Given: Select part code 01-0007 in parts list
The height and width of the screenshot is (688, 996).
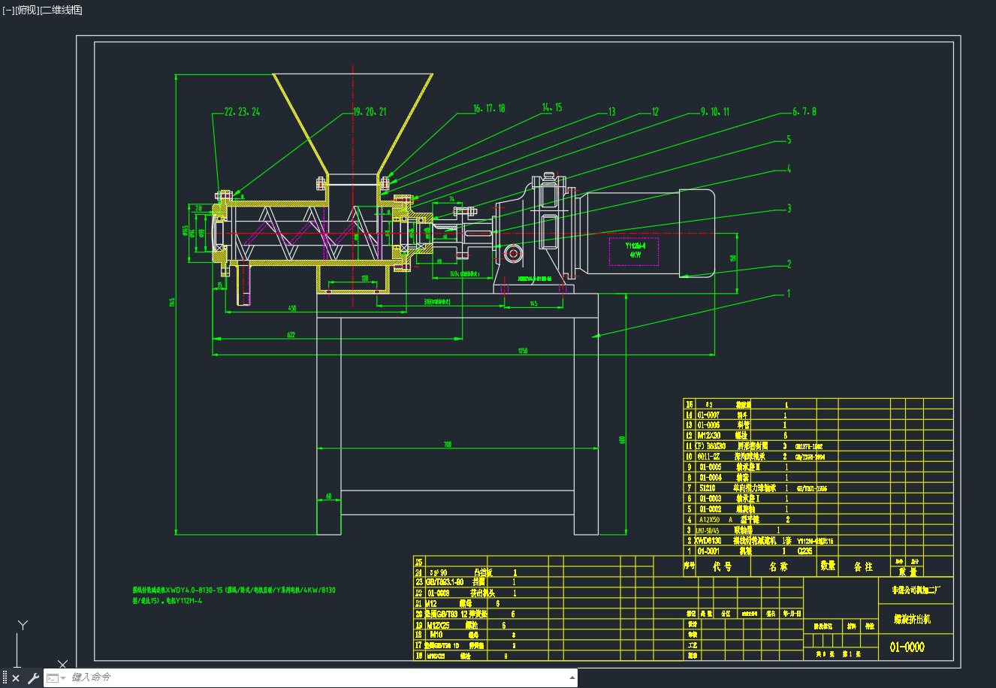Looking at the screenshot, I should tap(709, 415).
